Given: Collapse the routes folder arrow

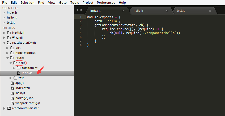Looking at the screenshot, I should coord(7,58).
